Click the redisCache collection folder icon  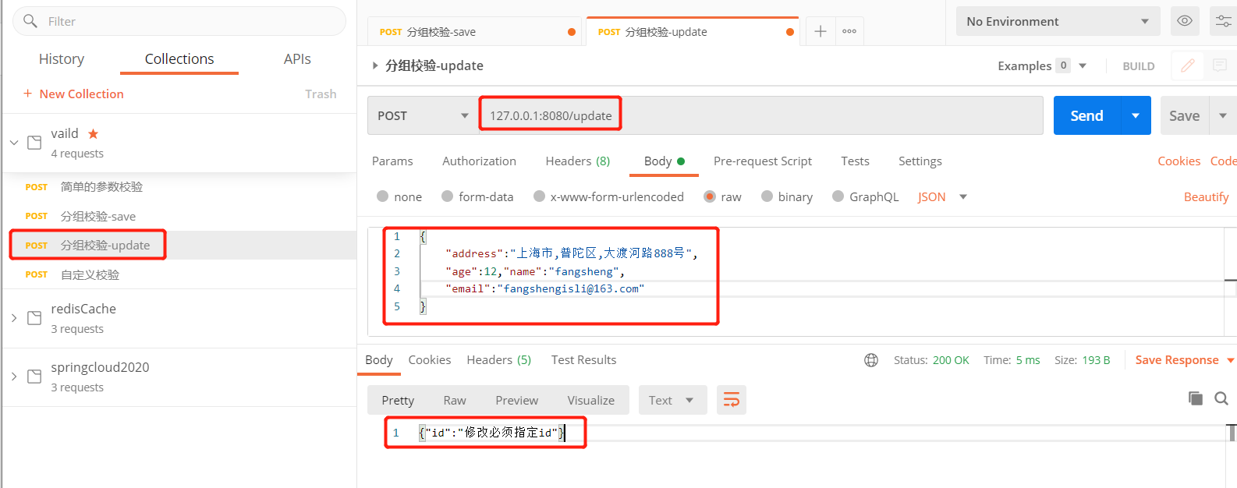pyautogui.click(x=34, y=318)
